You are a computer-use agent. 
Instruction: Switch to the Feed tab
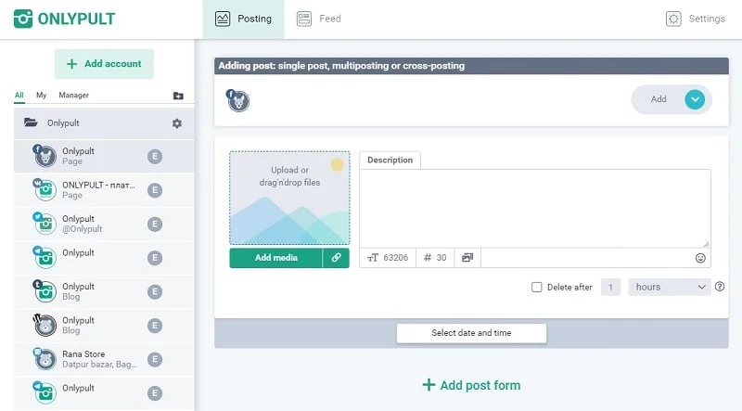click(319, 19)
